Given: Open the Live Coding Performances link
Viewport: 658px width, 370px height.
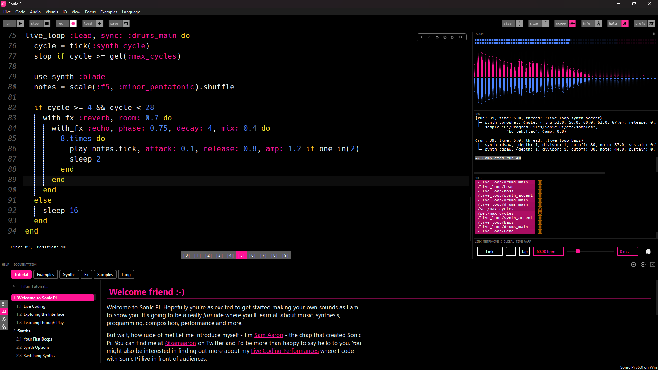Looking at the screenshot, I should coord(285,351).
